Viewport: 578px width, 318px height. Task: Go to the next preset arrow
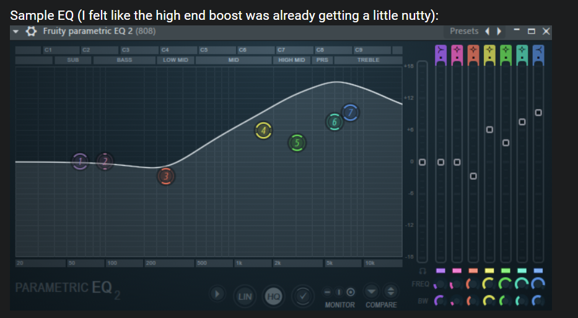496,31
